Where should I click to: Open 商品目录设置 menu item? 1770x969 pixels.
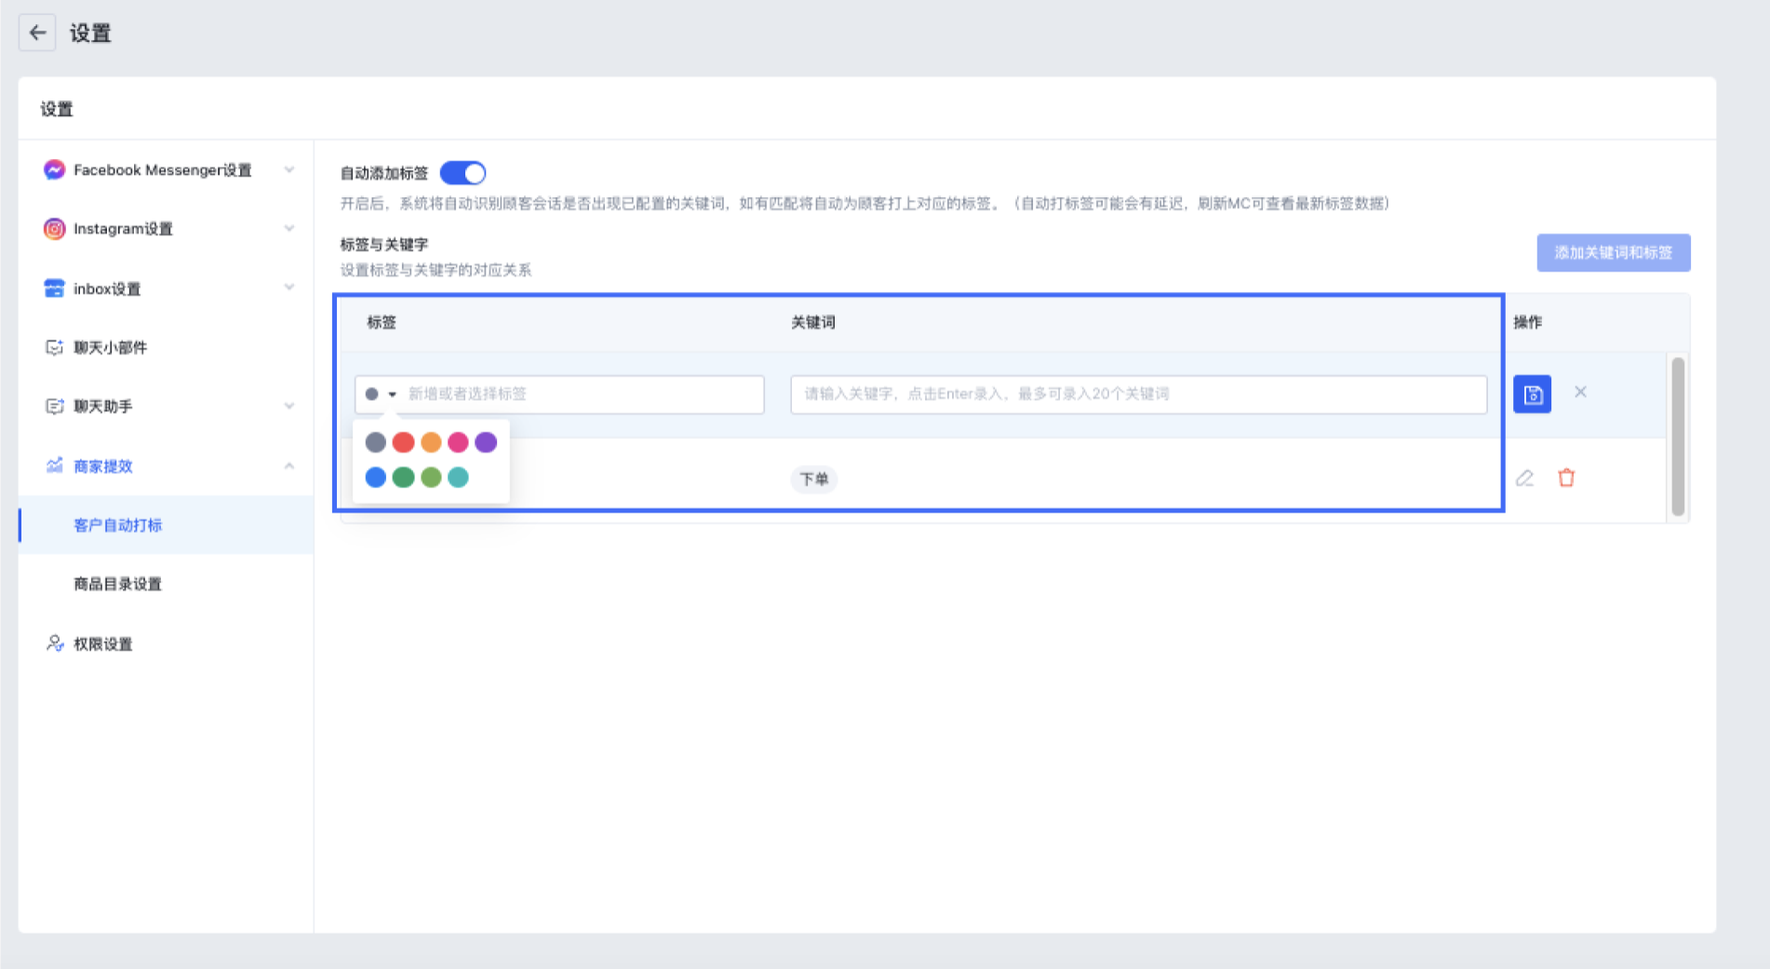pyautogui.click(x=117, y=584)
